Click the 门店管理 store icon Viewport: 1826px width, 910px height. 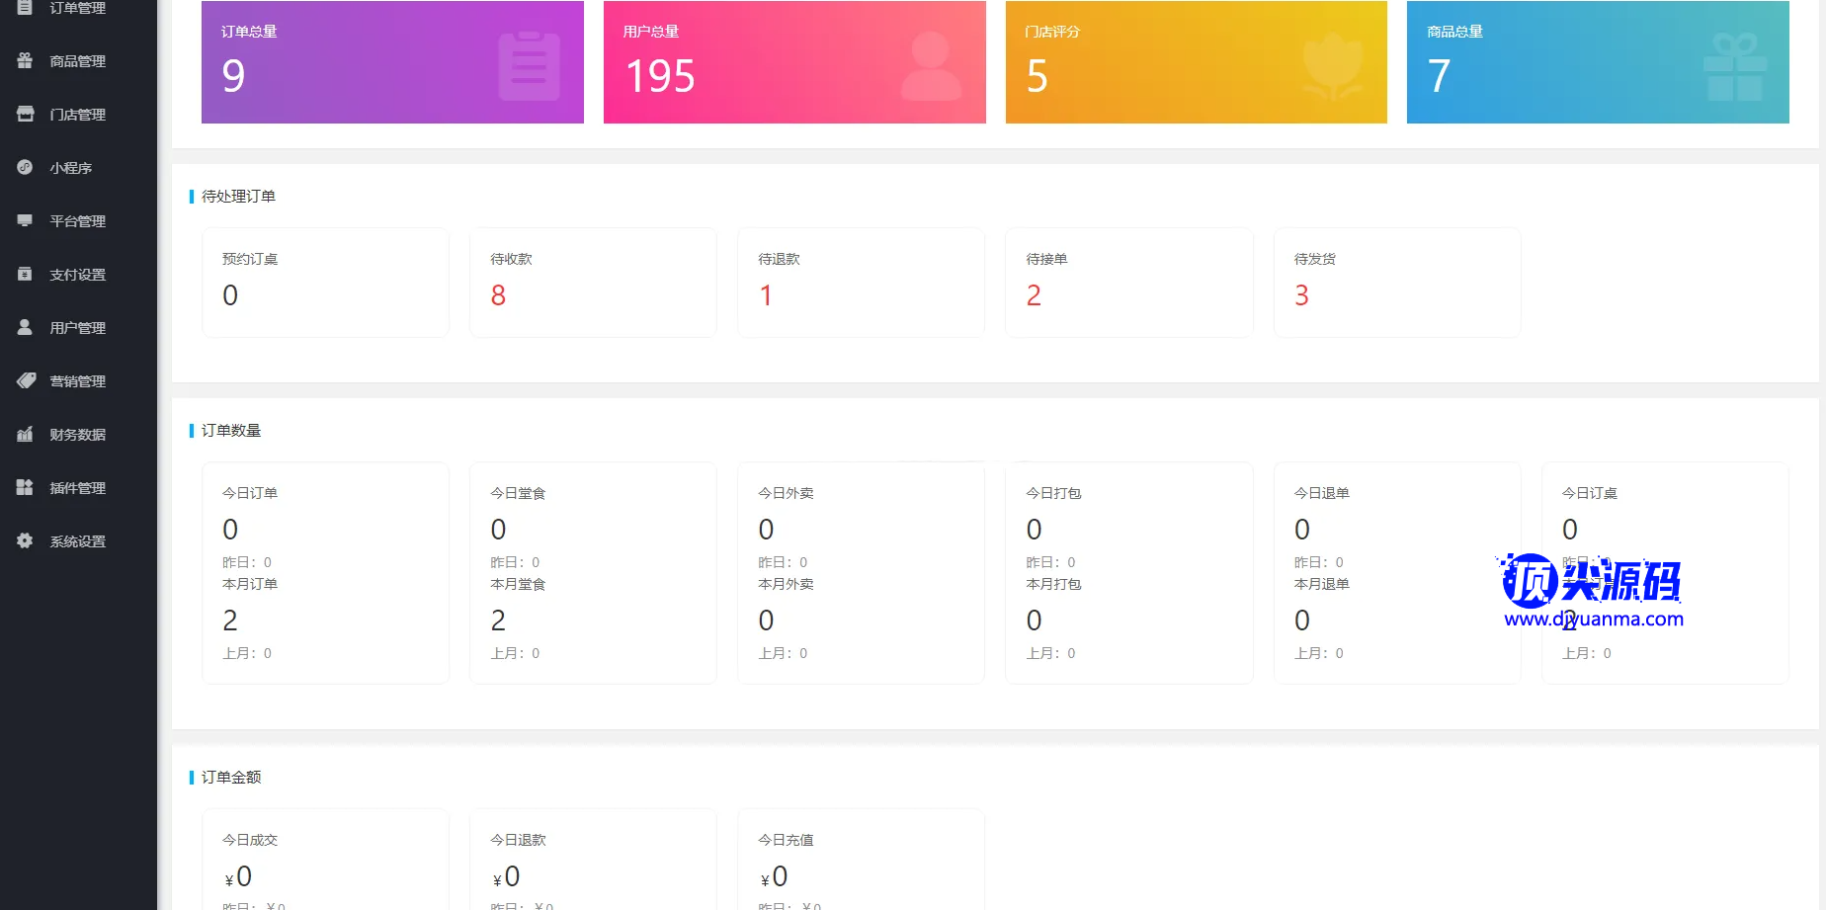26,115
